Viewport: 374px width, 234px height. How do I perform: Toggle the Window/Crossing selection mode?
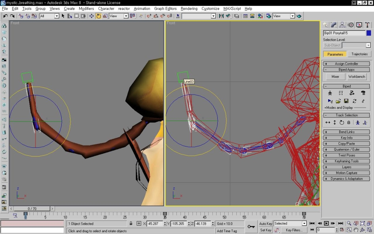coord(83,16)
